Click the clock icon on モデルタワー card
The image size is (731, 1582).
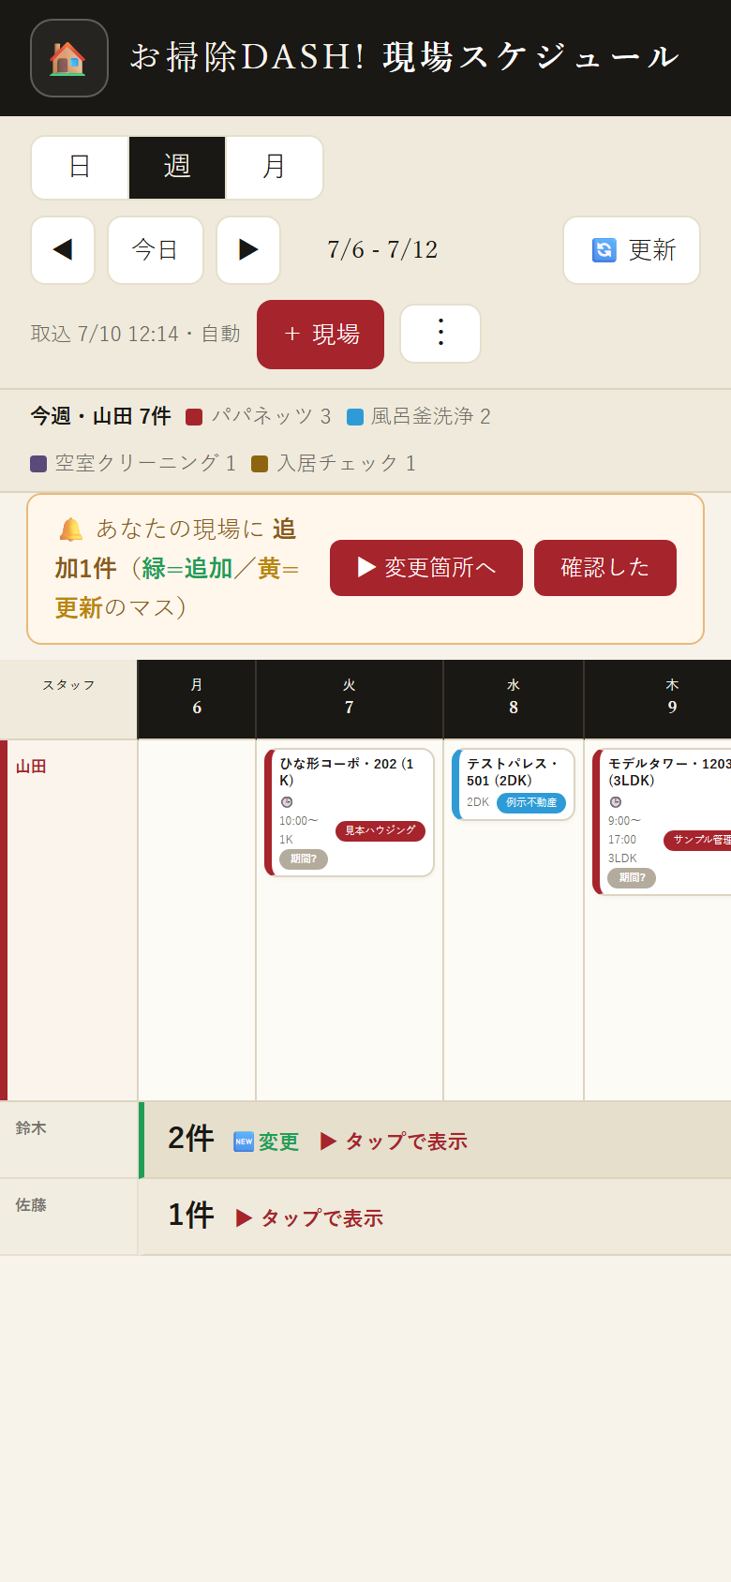616,802
